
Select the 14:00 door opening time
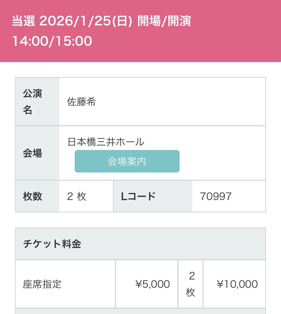30,41
